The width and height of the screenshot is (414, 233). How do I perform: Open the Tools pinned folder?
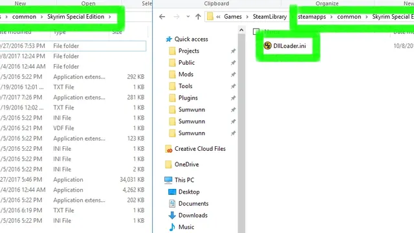(x=186, y=86)
